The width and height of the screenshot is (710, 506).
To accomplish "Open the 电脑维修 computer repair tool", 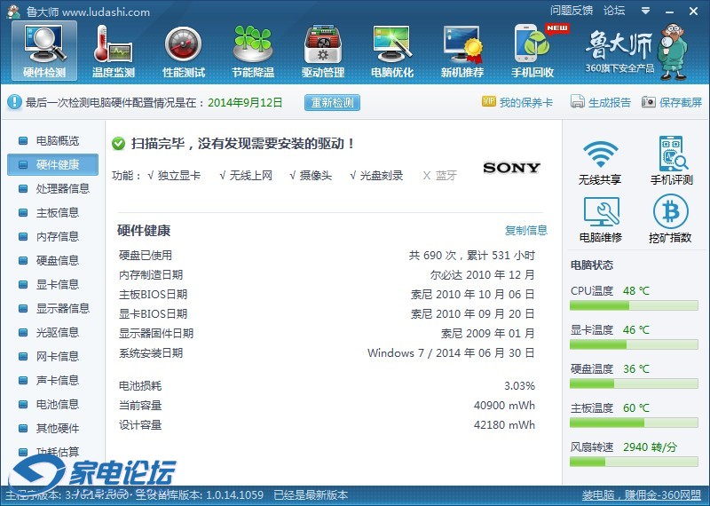I will coord(600,219).
